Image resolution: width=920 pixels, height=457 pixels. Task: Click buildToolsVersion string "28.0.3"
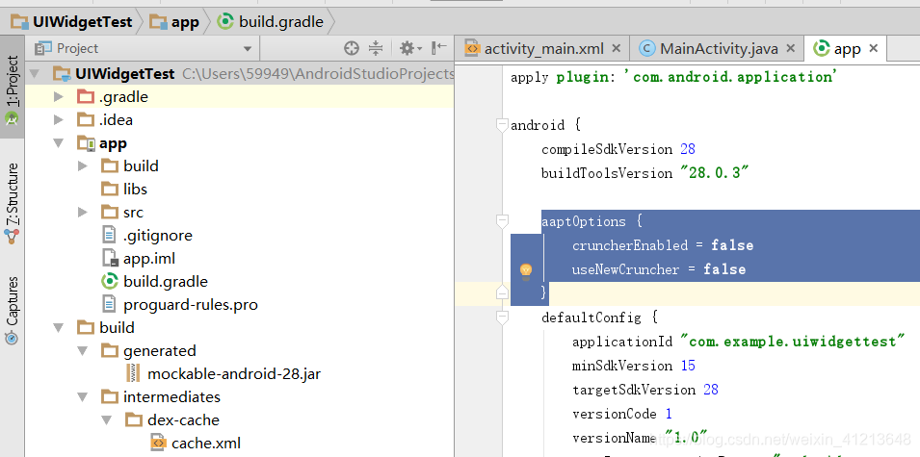pos(715,173)
